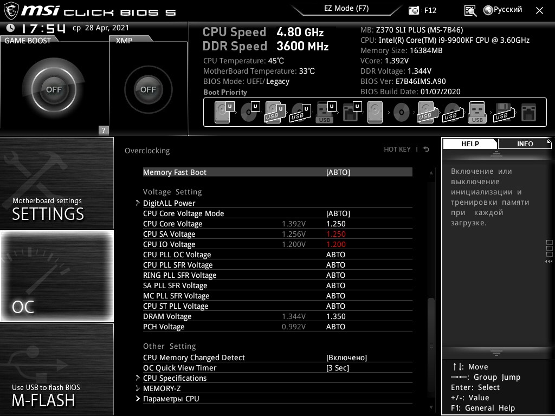Image resolution: width=555 pixels, height=416 pixels.
Task: Edit CPU SA Voltage 1.250 field
Action: [335, 234]
